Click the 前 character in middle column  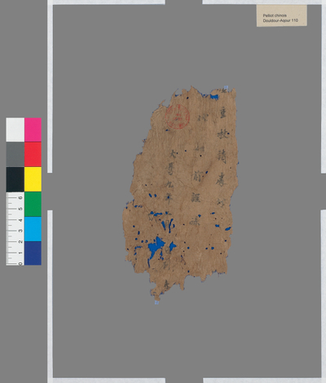[x=196, y=178]
